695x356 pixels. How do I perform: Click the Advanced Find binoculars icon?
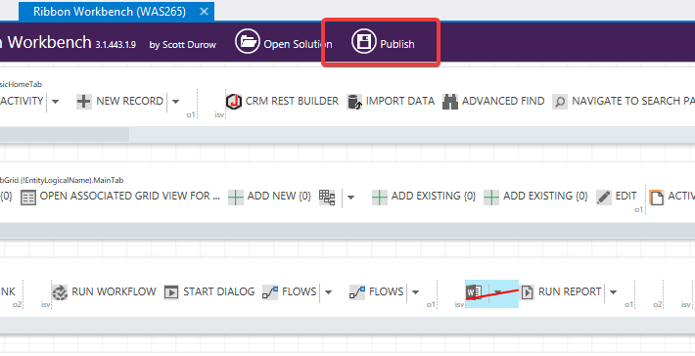(x=450, y=102)
